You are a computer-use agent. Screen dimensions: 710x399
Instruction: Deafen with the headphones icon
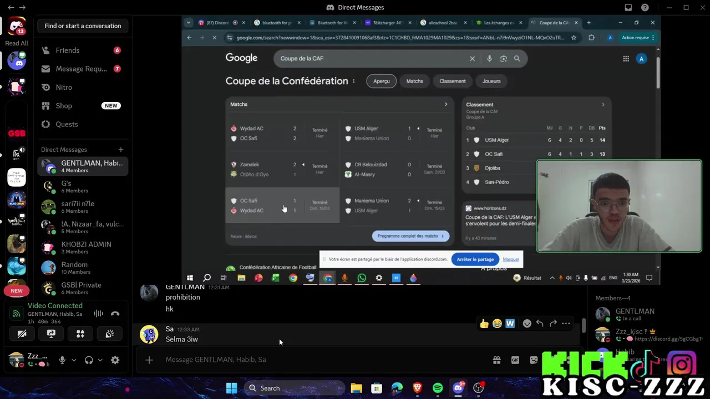click(x=89, y=360)
